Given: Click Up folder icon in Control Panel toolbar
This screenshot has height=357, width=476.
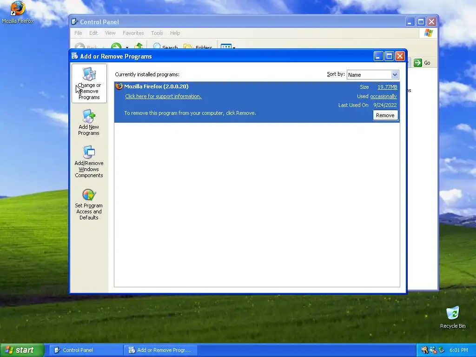Looking at the screenshot, I should click(139, 46).
